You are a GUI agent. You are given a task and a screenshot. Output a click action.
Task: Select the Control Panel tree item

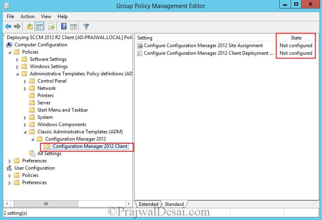(x=52, y=81)
